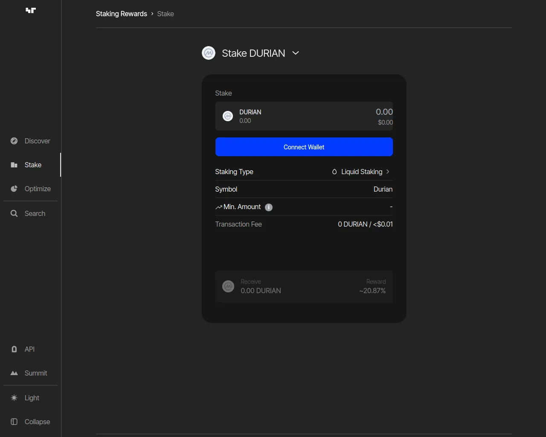
Task: Click the Connect Wallet button
Action: coord(304,147)
